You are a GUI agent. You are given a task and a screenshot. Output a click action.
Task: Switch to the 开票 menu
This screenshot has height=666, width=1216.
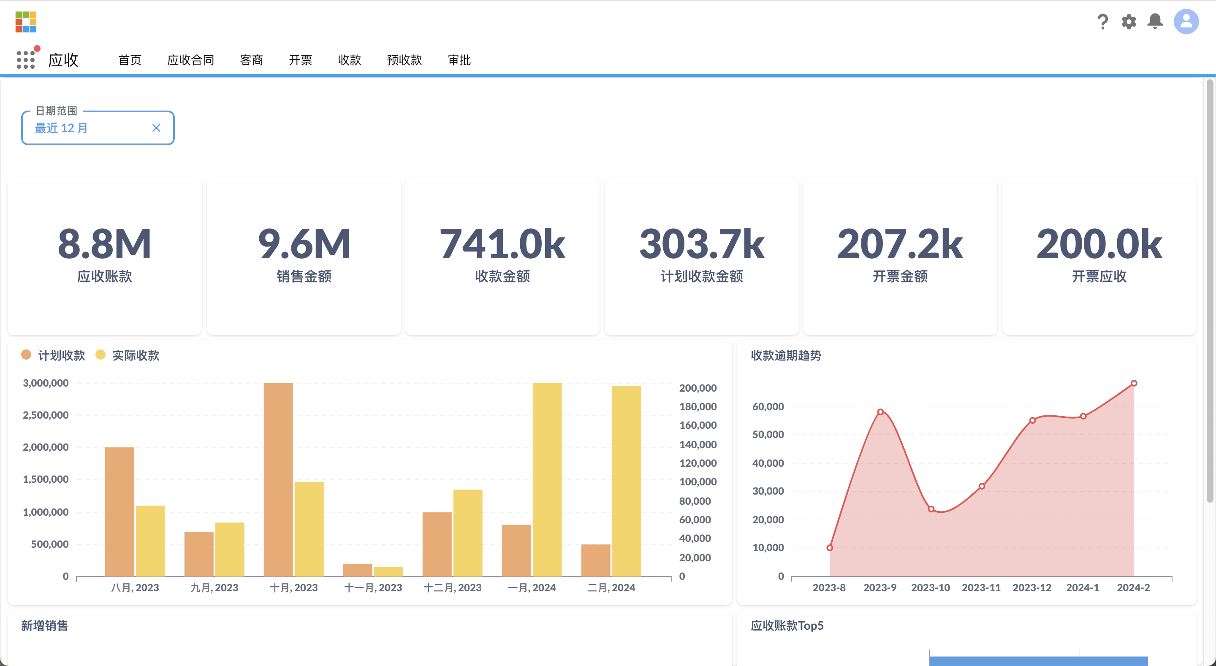[300, 60]
